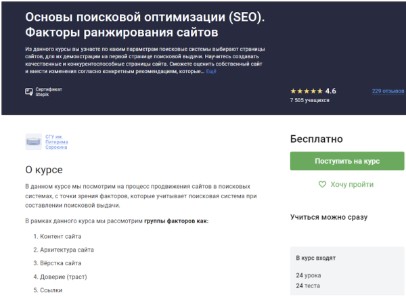
Task: Open the 229 отзывов reviews link
Action: coord(387,91)
